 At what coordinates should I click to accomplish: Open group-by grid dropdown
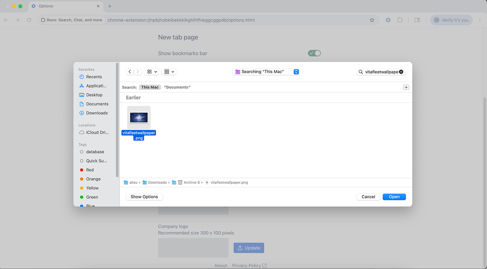(x=169, y=72)
